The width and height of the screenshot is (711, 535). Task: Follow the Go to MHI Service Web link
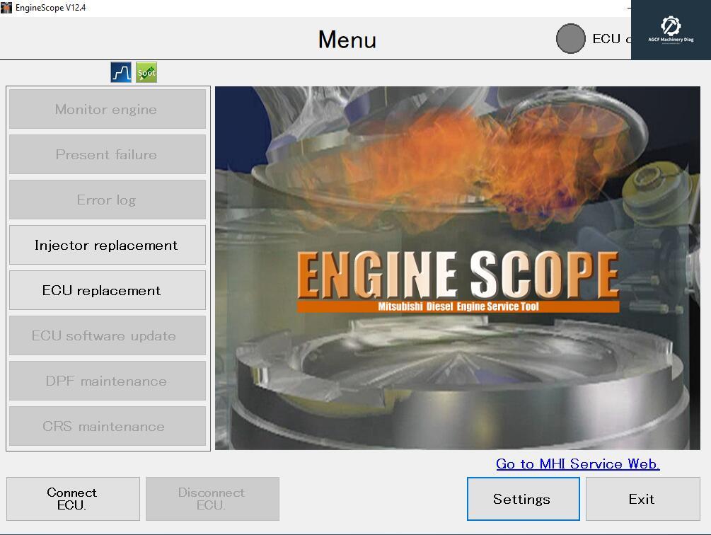(577, 464)
